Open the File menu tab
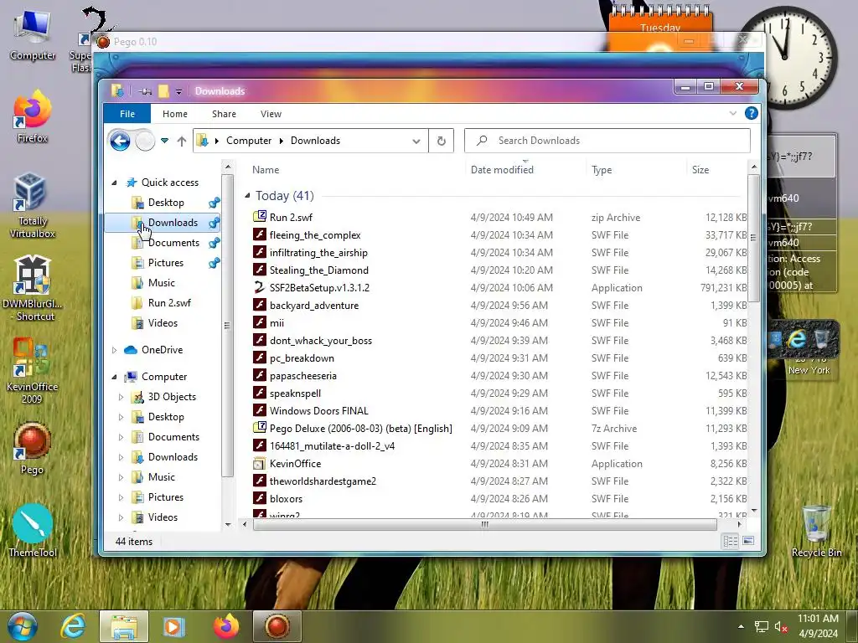The height and width of the screenshot is (643, 858). (x=127, y=114)
